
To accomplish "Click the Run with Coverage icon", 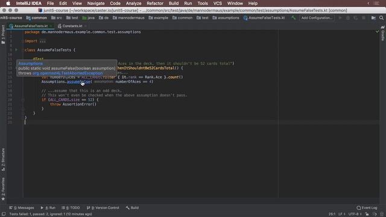I will pyautogui.click(x=355, y=17).
